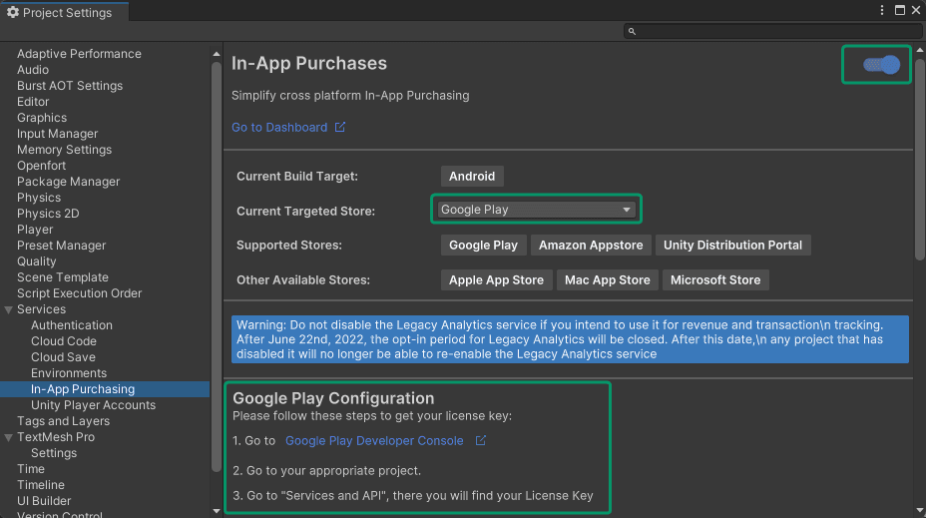Select Quality settings
Screen dimensions: 926x518
[x=36, y=261]
